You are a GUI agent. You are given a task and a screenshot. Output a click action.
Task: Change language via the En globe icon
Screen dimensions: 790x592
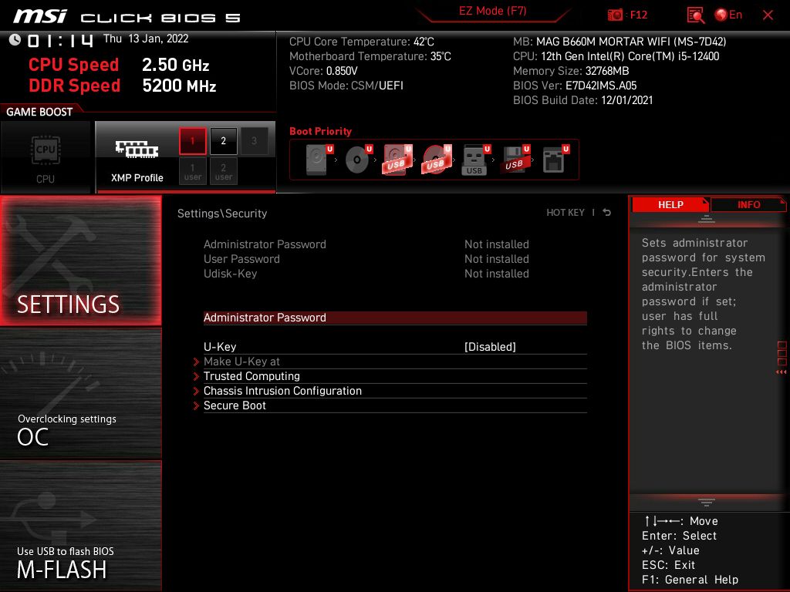(x=728, y=15)
